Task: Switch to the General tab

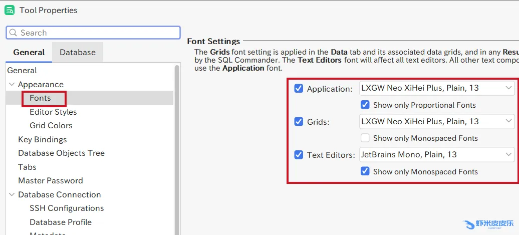Action: (x=29, y=52)
